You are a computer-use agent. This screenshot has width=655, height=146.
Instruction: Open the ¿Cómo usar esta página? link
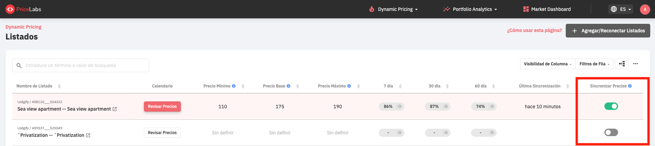pos(534,31)
